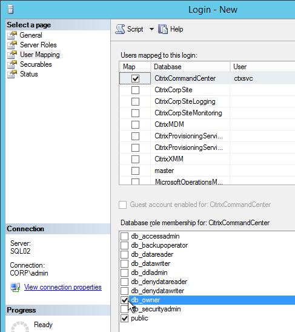The width and height of the screenshot is (295, 332).
Task: Click the SQL02 server name text
Action: click(20, 251)
